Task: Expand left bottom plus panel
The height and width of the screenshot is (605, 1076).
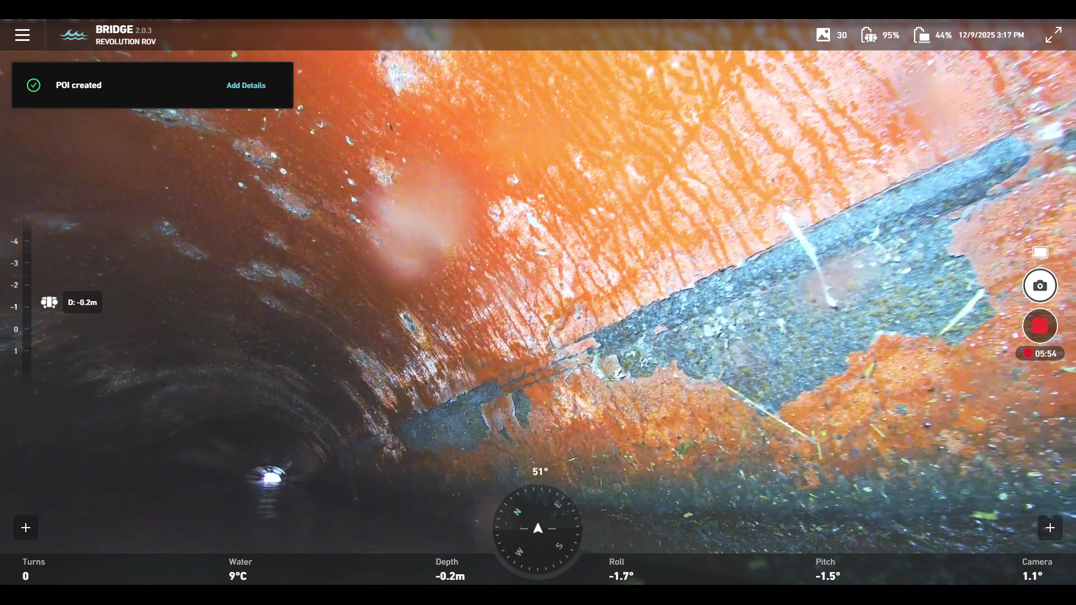Action: (26, 528)
